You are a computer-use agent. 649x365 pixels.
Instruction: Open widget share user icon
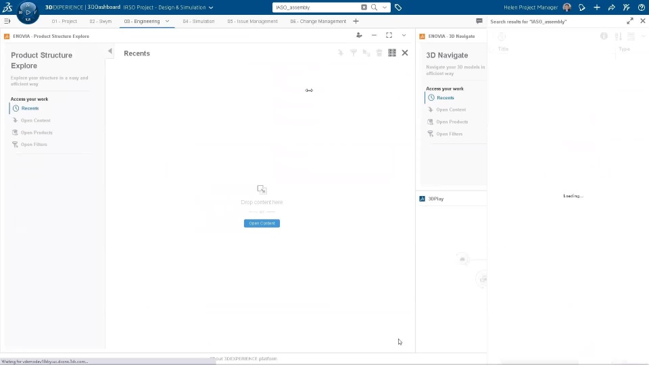(359, 36)
